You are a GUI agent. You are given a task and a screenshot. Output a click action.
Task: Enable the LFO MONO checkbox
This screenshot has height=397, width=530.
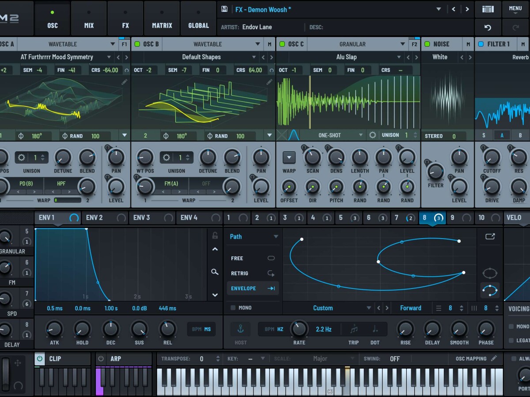[x=233, y=308]
